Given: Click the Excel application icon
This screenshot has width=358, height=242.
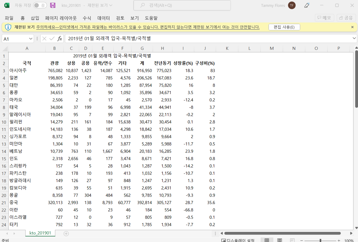Looking at the screenshot, I should [x=7, y=5].
